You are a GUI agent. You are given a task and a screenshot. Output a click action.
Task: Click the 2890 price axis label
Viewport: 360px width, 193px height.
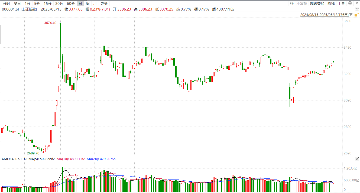(x=348, y=127)
